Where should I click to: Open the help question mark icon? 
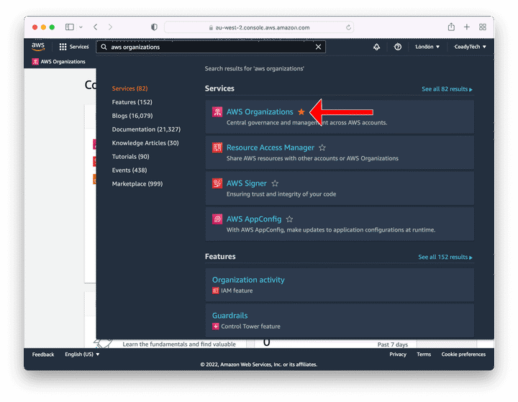pos(398,47)
